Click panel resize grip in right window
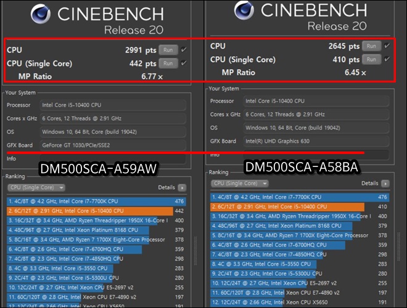The height and width of the screenshot is (308, 407). coord(399,247)
